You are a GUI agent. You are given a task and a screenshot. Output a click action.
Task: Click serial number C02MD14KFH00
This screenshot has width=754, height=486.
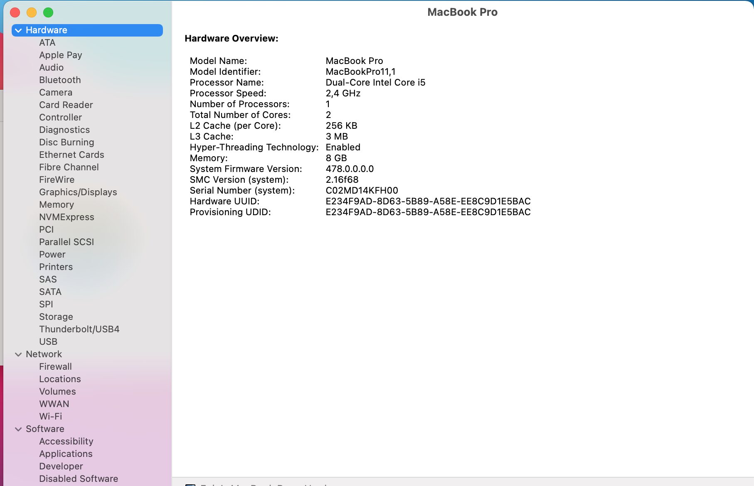[362, 191]
